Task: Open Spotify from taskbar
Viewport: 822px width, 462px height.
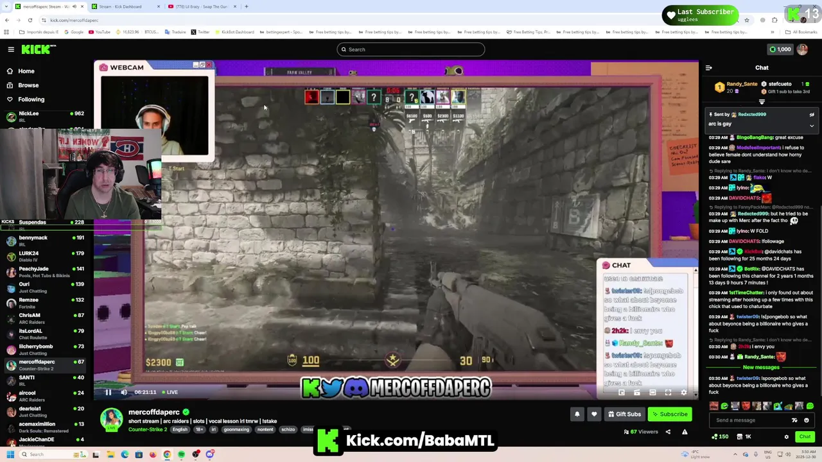Action: coord(181,455)
